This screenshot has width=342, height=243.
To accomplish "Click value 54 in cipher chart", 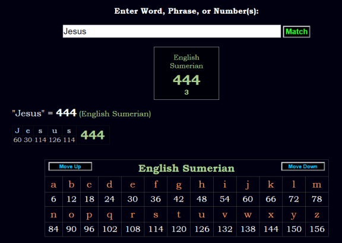I will [225, 199].
